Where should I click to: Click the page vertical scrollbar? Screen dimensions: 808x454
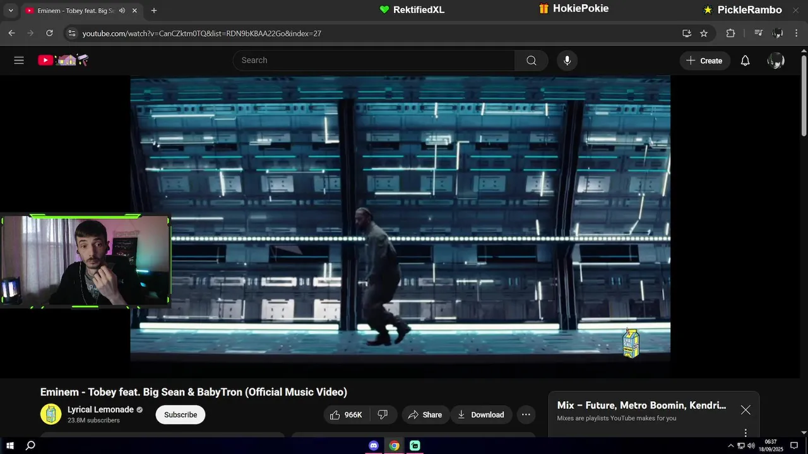tap(804, 95)
